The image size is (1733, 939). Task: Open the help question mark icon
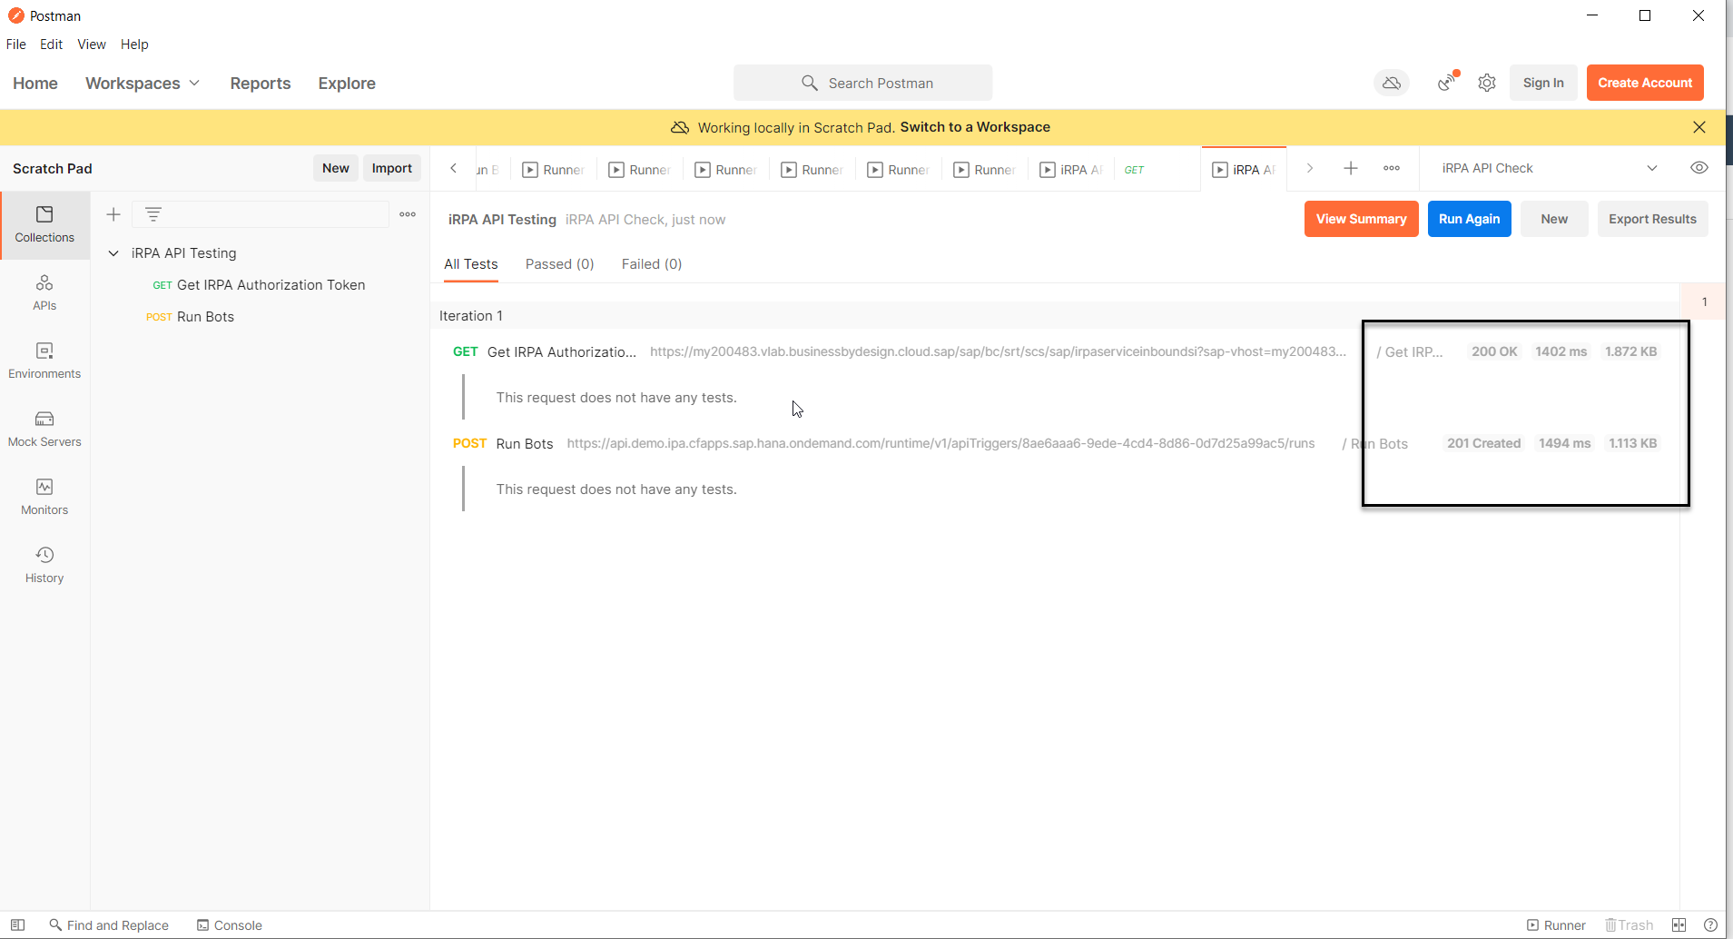click(x=1710, y=924)
